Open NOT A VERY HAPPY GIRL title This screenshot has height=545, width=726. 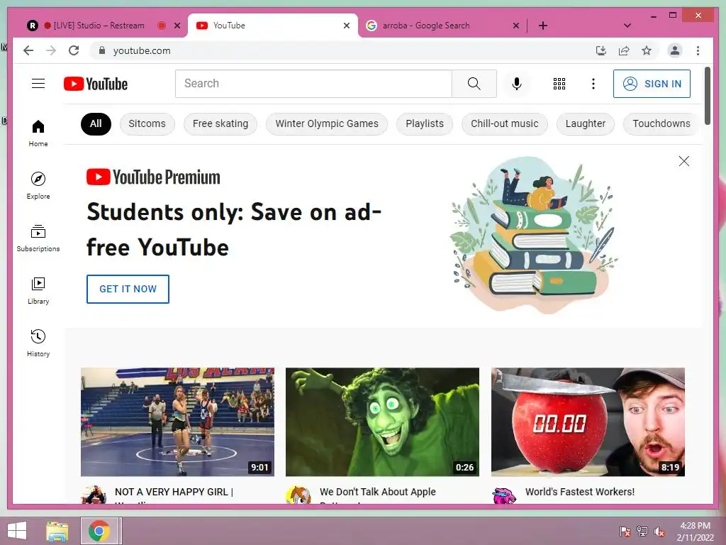tap(174, 492)
